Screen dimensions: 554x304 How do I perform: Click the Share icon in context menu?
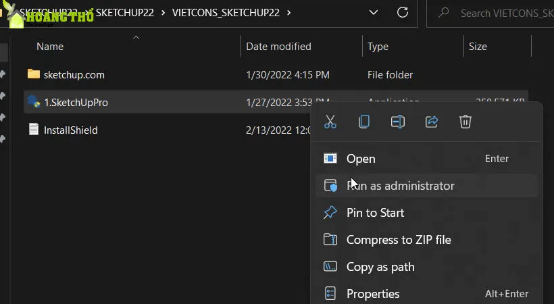point(432,122)
